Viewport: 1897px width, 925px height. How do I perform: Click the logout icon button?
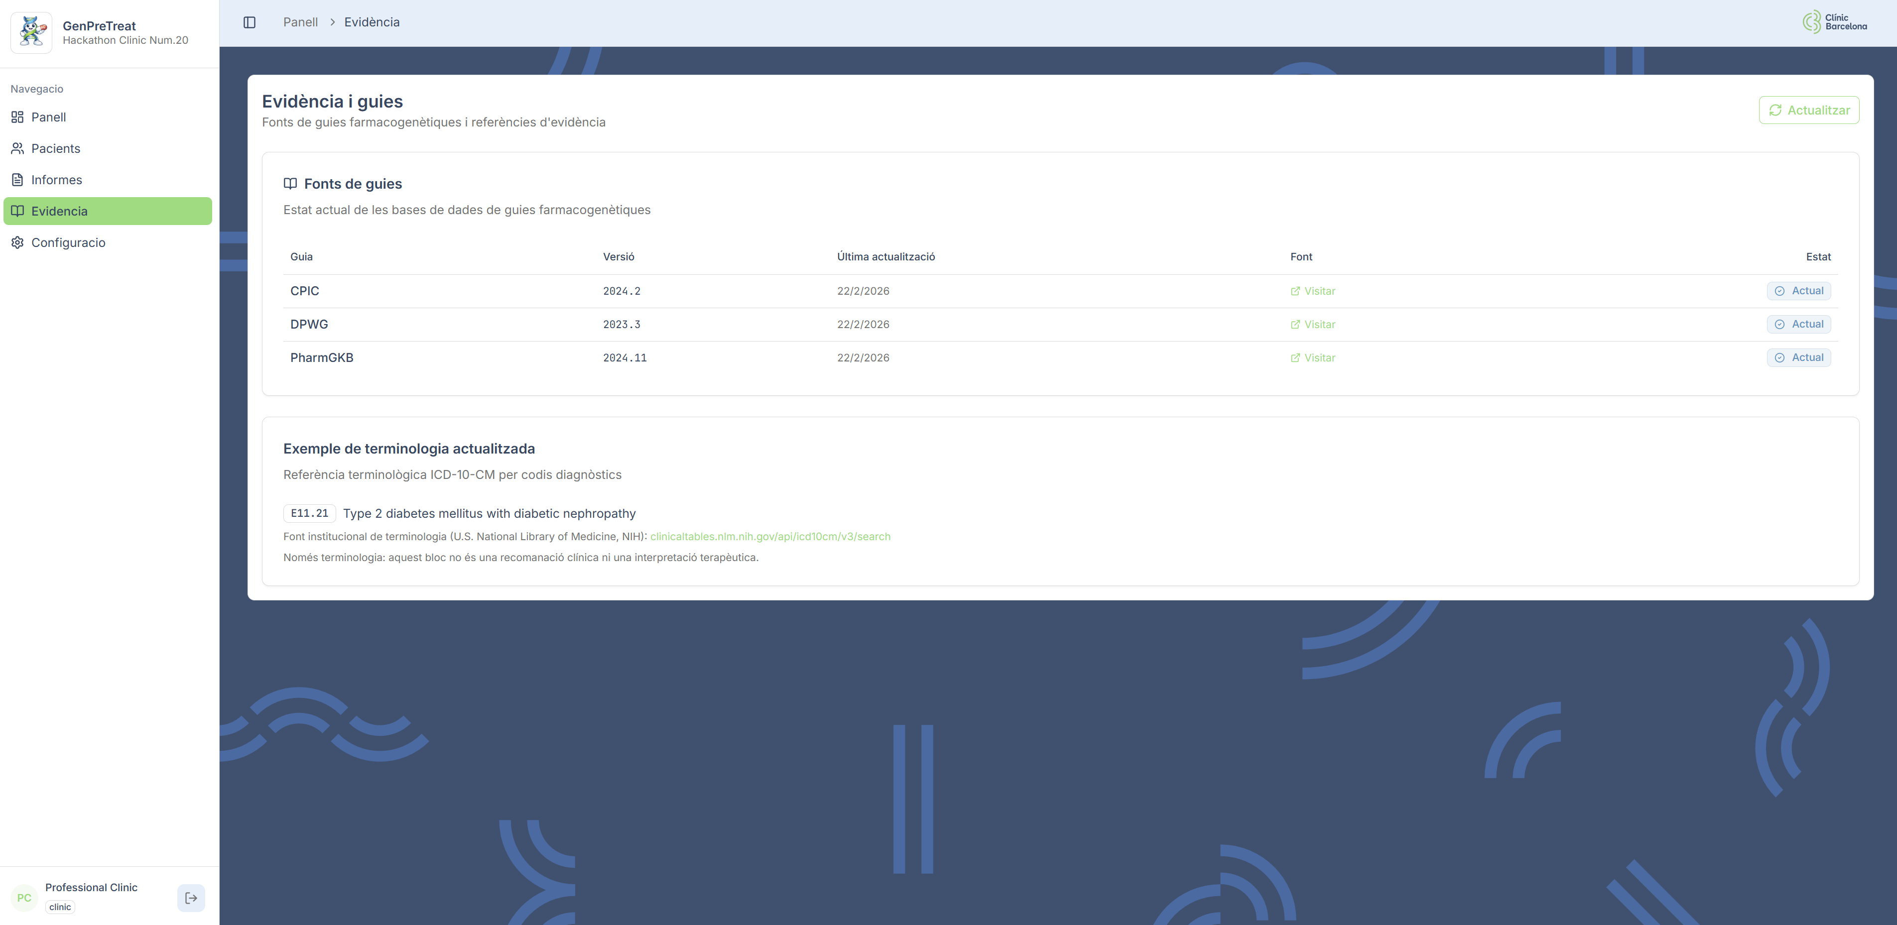pyautogui.click(x=191, y=897)
